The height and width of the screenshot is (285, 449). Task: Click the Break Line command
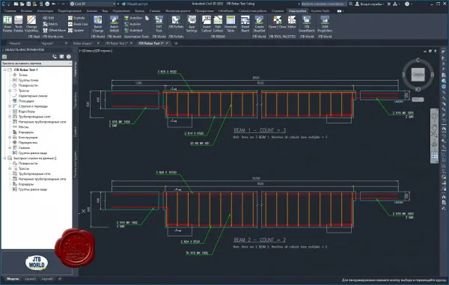pos(78,24)
